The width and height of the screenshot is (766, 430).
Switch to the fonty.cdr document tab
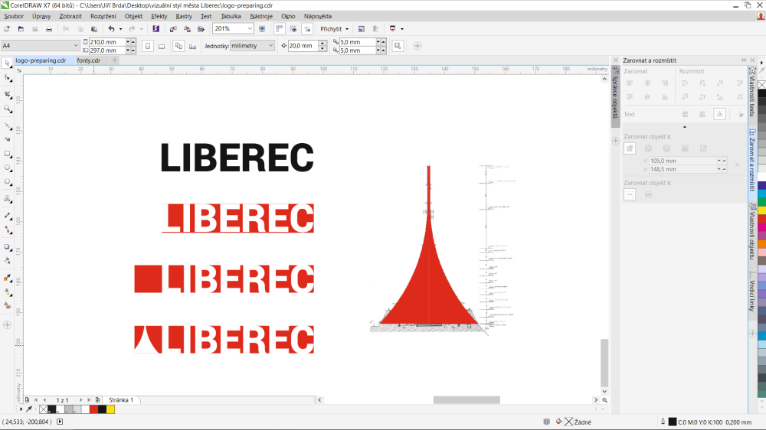[88, 60]
